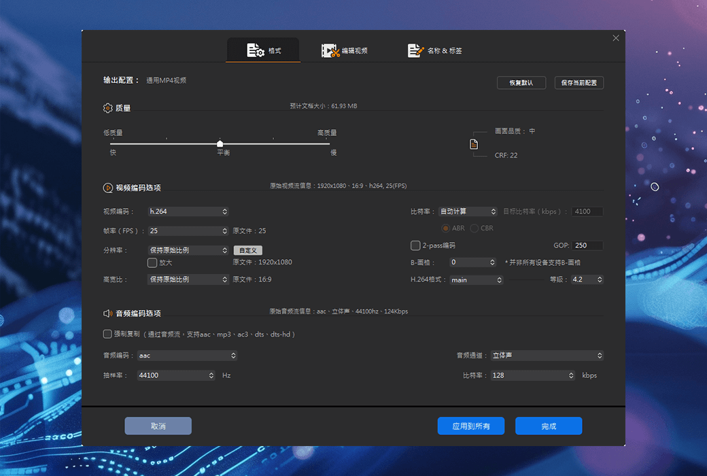Close the settings dialog

pos(616,38)
